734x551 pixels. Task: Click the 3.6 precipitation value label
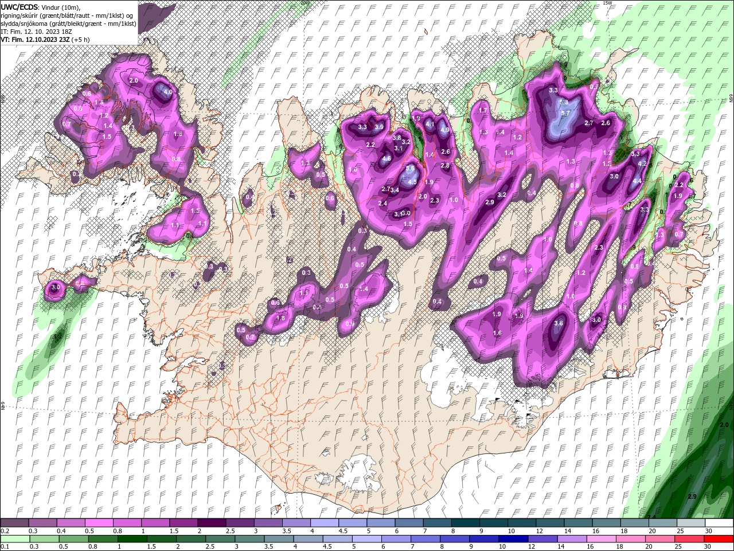[559, 323]
